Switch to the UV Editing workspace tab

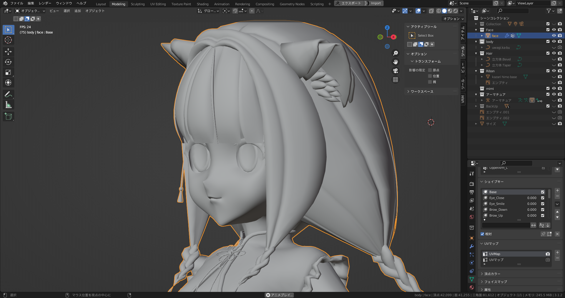pos(158,4)
